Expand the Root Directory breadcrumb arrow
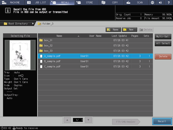 coord(33,23)
